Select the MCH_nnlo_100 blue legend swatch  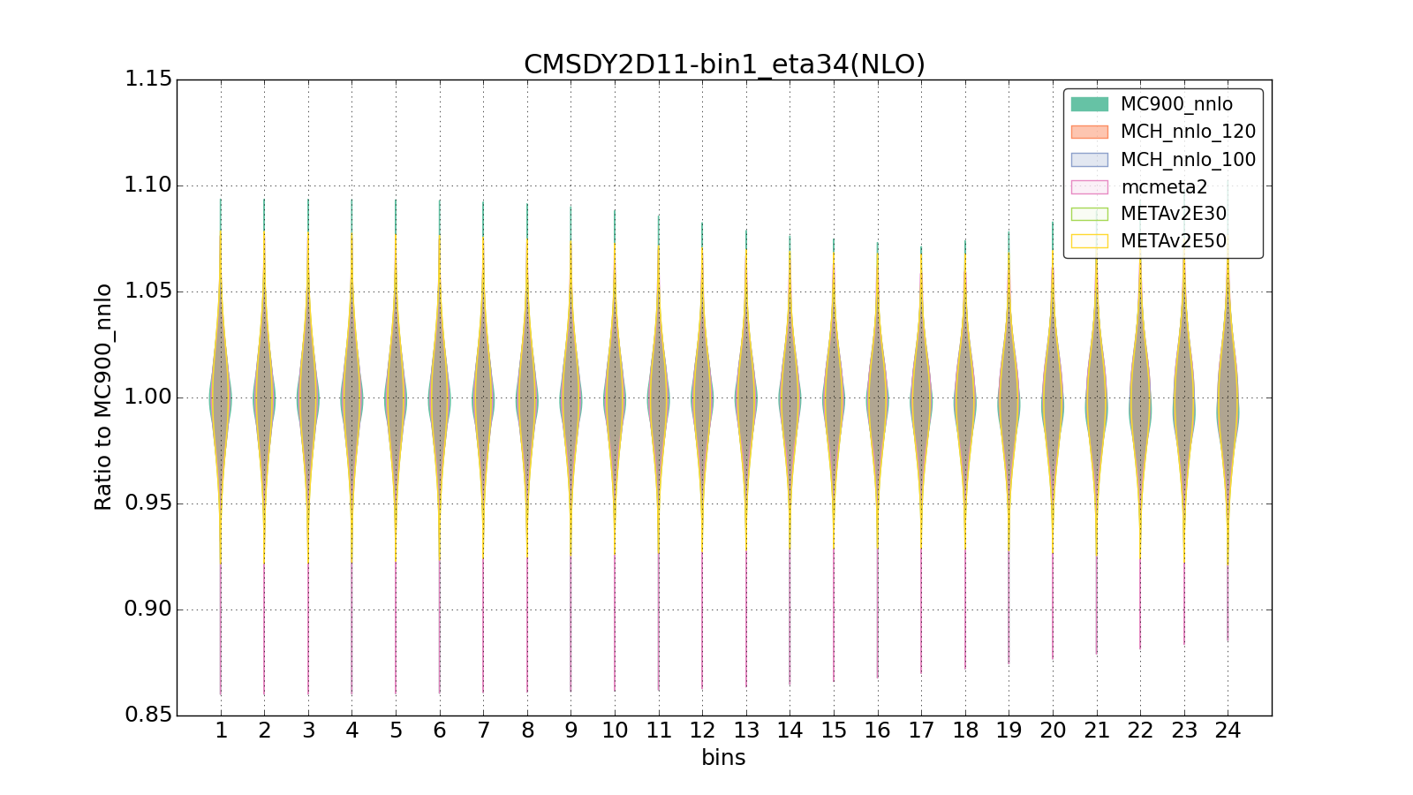[x=1089, y=160]
